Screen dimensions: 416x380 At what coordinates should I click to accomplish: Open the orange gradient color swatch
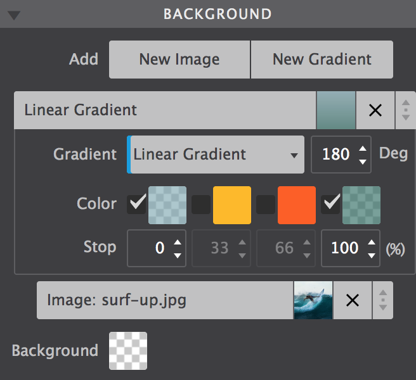click(x=297, y=205)
